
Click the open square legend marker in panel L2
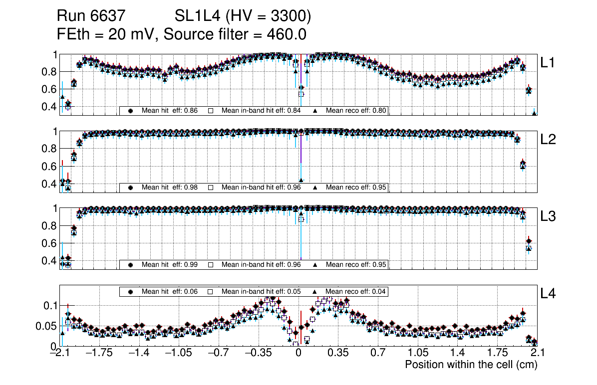coord(211,188)
